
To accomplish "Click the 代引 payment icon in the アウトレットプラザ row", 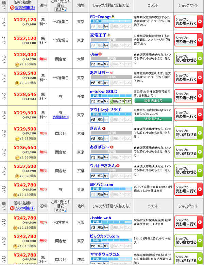I will pos(93,120).
